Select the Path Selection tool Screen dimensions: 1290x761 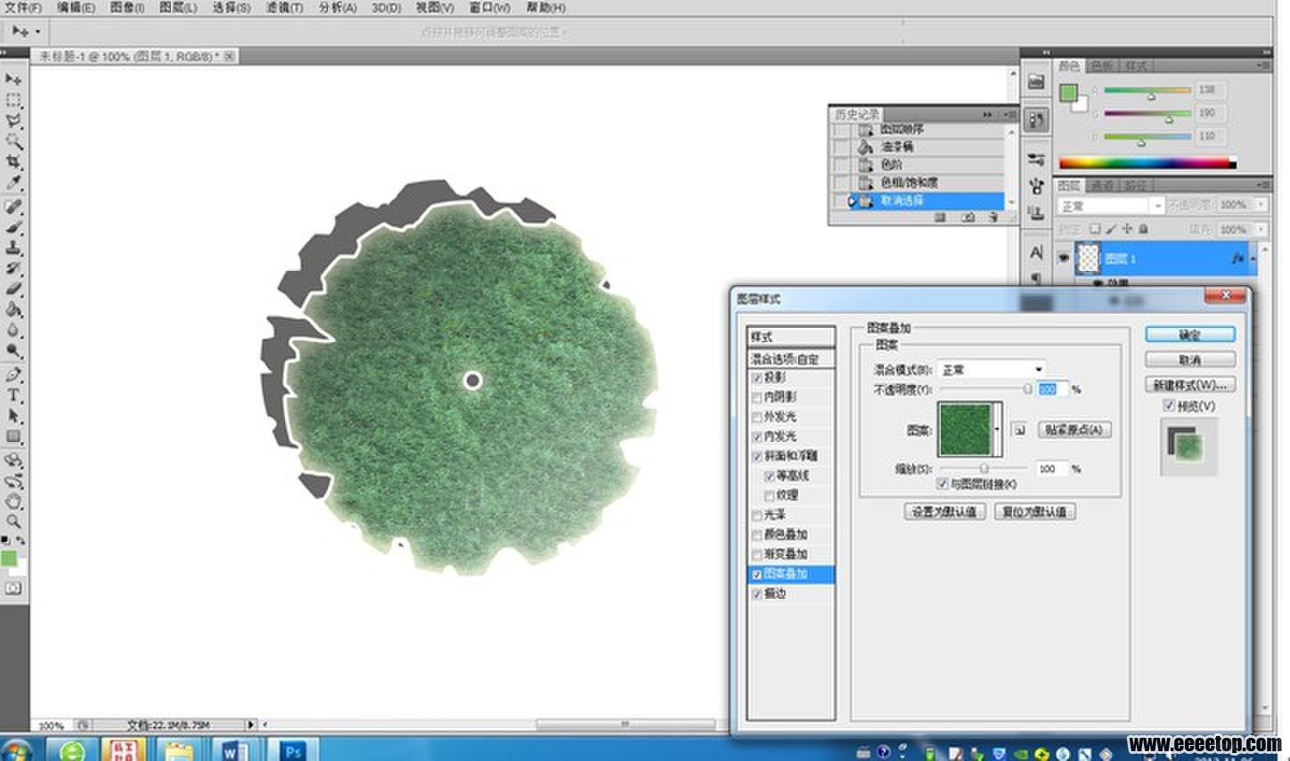point(13,416)
